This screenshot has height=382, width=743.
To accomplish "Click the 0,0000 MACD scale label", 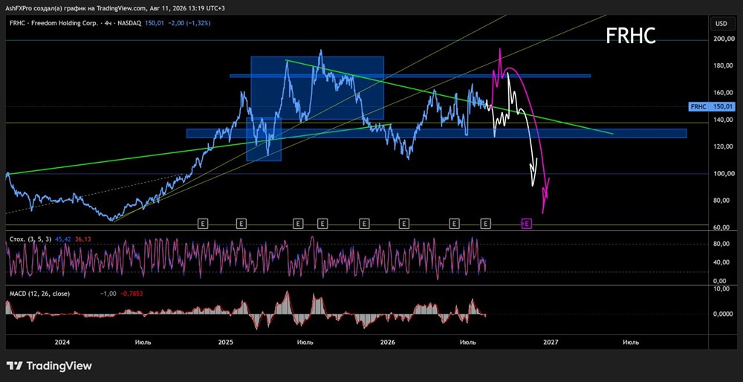I will [x=724, y=314].
